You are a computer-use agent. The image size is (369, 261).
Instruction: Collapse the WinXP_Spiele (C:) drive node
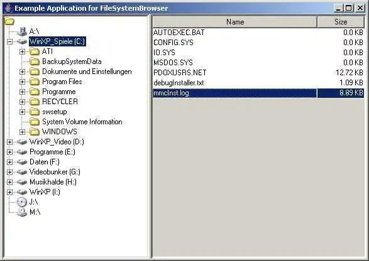tap(9, 41)
